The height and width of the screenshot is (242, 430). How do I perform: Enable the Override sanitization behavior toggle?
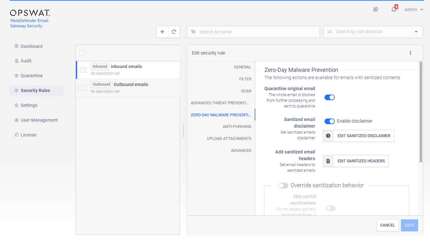click(283, 186)
